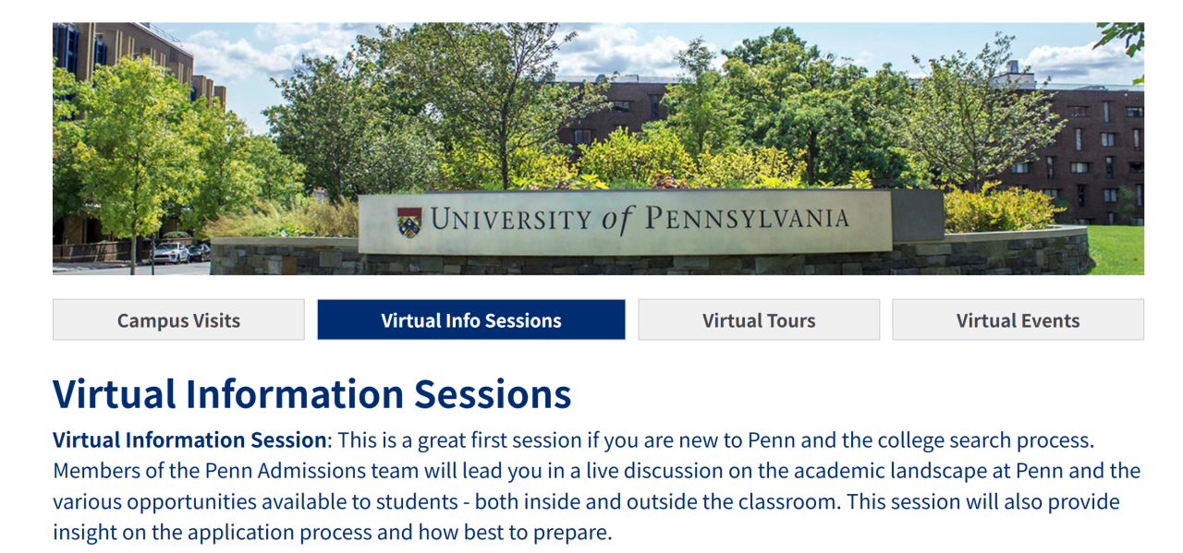Click the campus banner photo
The image size is (1183, 553).
click(x=598, y=149)
